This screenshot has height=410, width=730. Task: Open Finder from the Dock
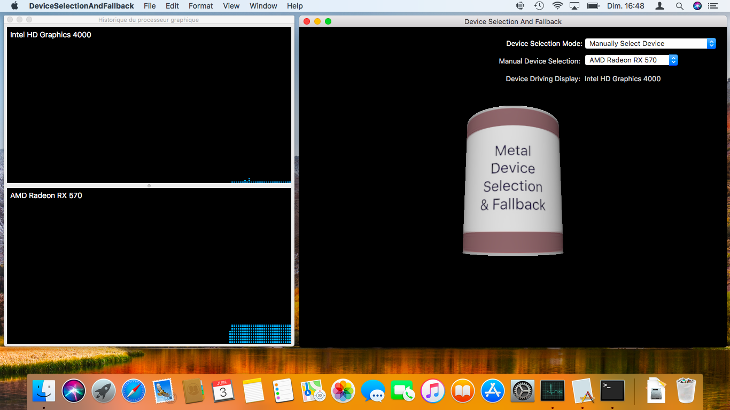[x=44, y=391]
